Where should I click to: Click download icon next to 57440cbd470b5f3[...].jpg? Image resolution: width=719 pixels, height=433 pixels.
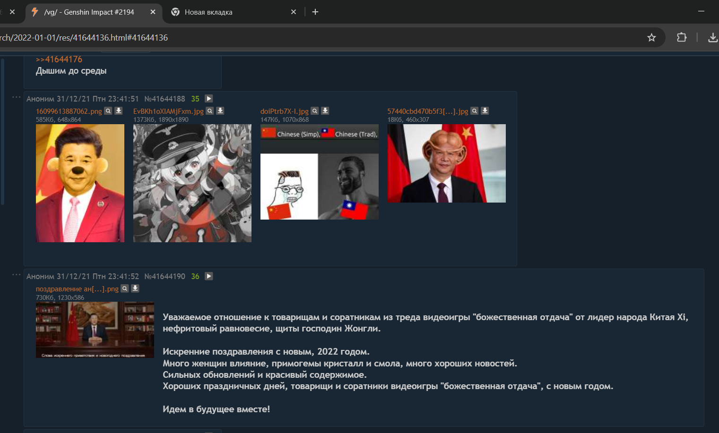point(485,111)
